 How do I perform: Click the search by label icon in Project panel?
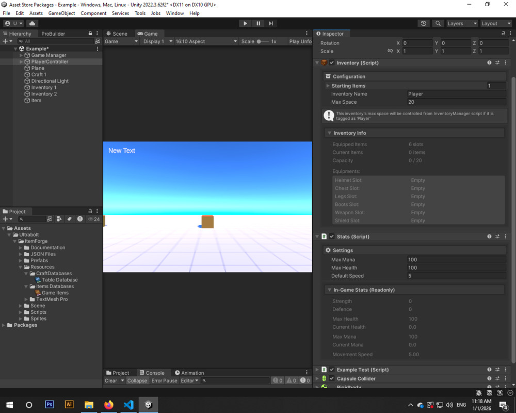[x=70, y=219]
